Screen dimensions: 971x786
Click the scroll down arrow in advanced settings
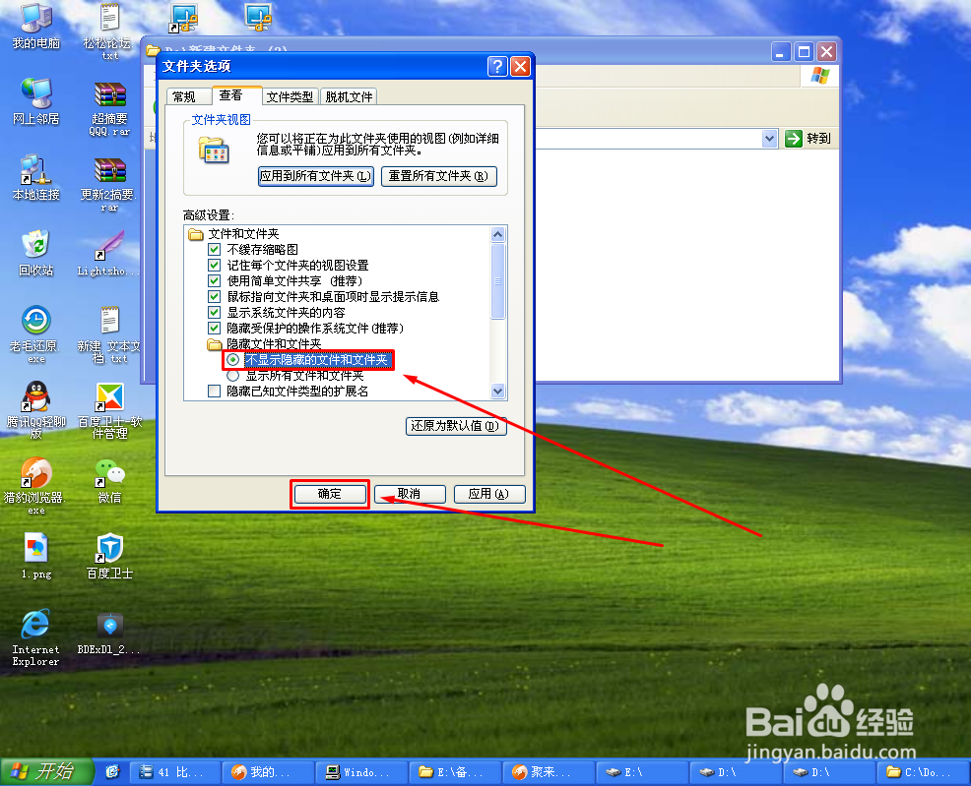click(498, 391)
